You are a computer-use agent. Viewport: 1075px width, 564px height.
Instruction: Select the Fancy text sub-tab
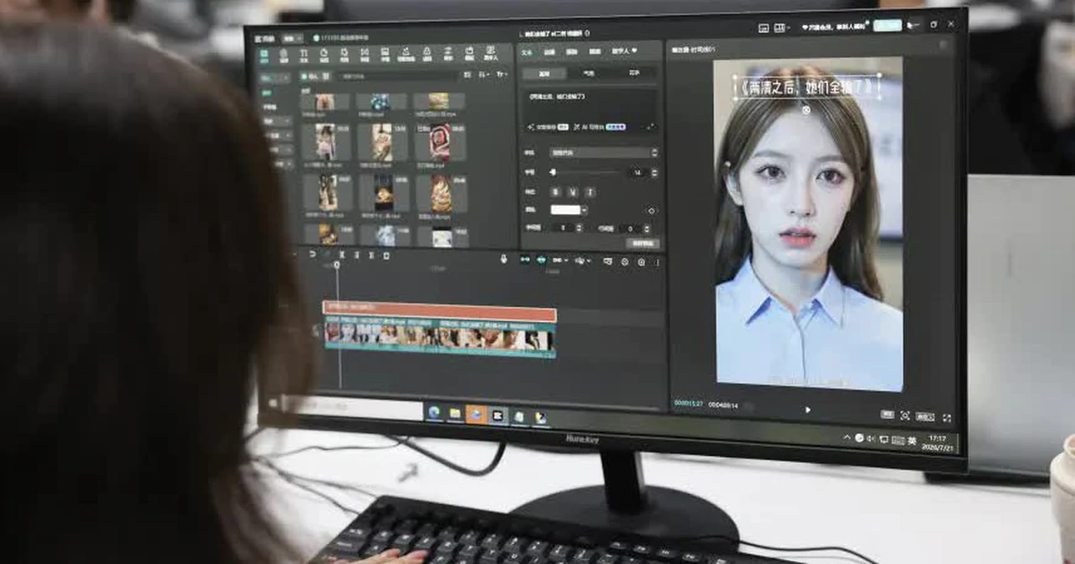[633, 74]
